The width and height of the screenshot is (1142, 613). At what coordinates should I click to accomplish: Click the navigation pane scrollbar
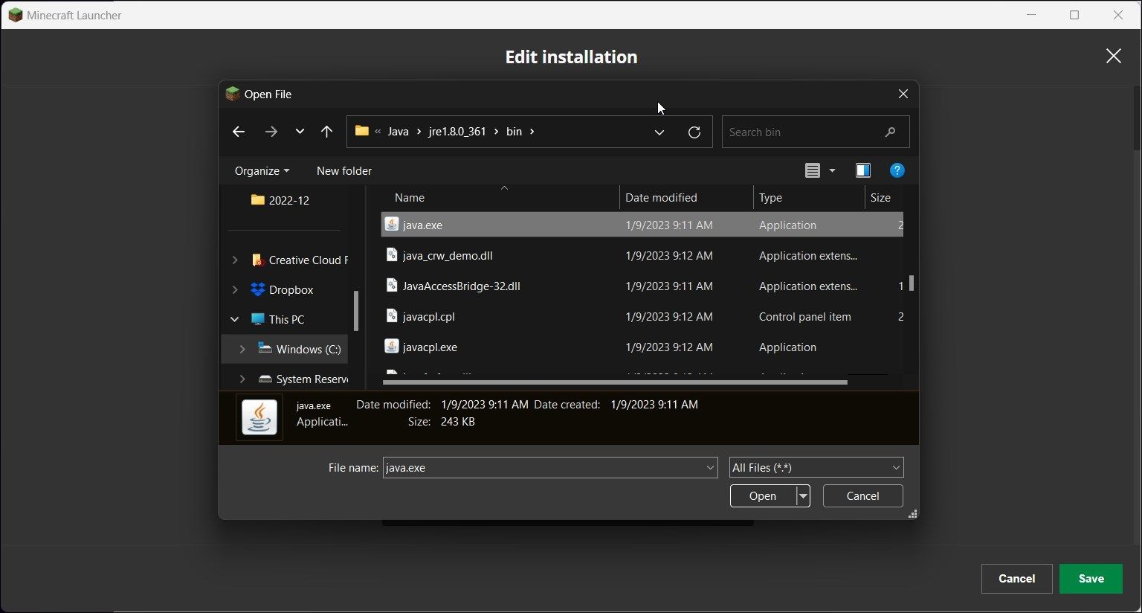click(x=356, y=310)
